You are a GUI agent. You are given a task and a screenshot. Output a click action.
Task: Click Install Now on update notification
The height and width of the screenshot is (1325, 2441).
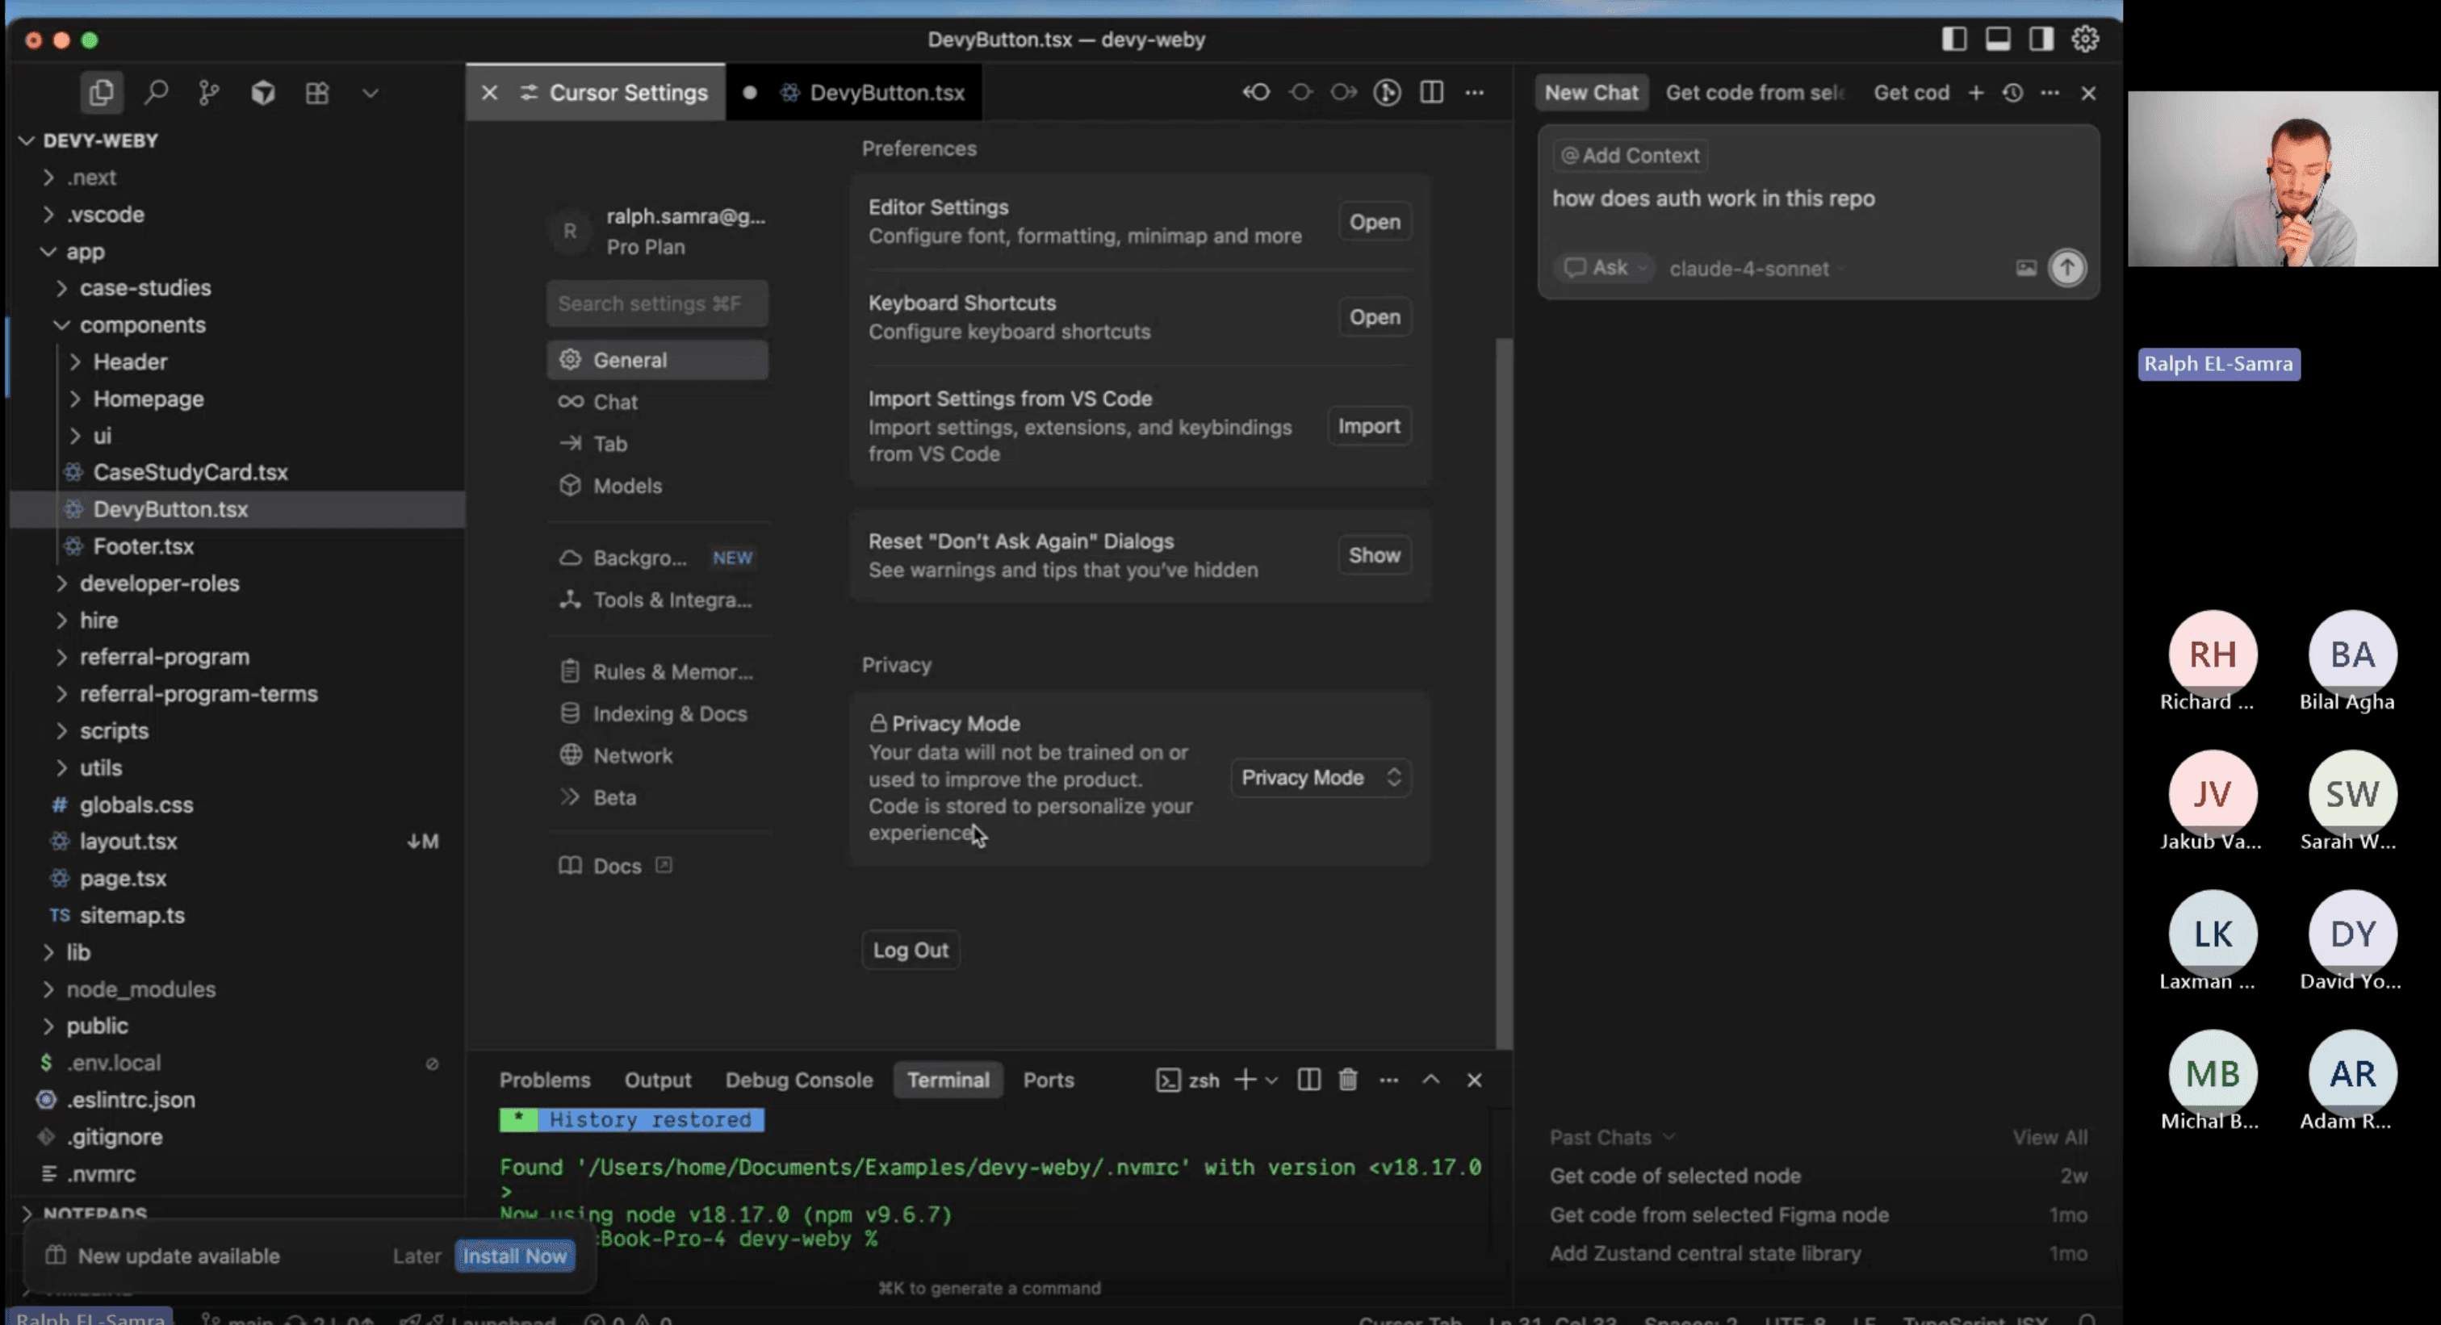(x=514, y=1256)
